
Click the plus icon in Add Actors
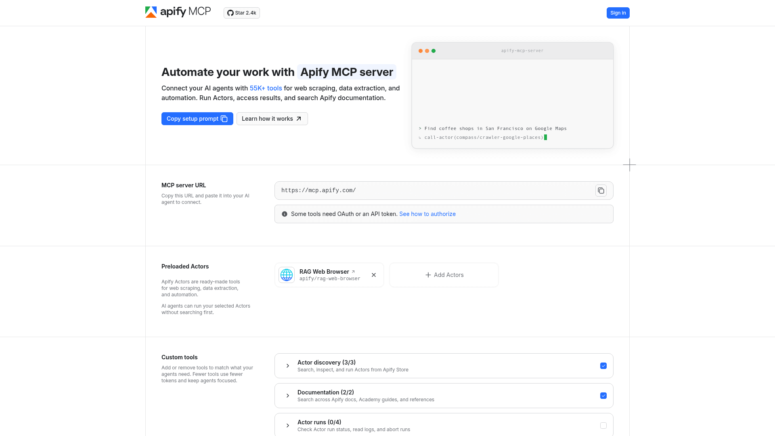point(428,275)
